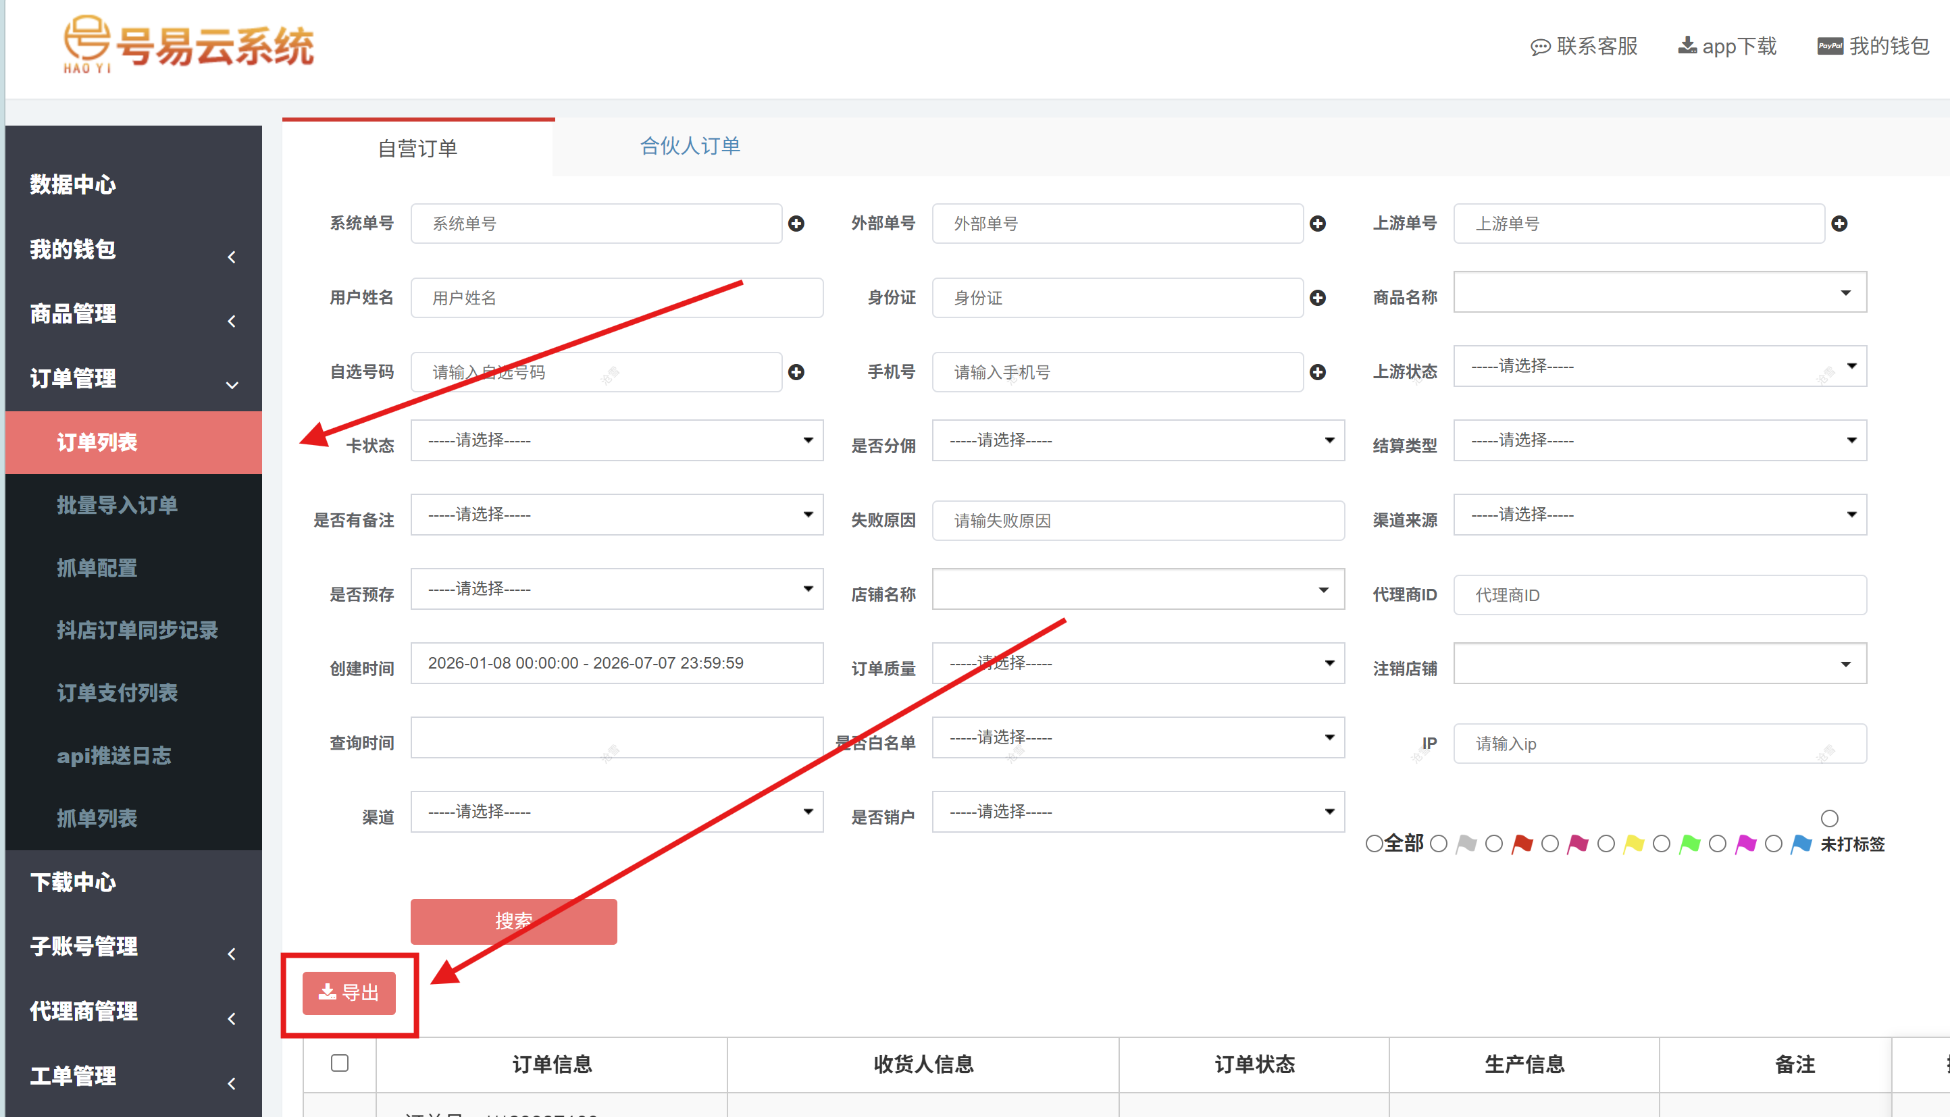This screenshot has width=1950, height=1117.
Task: Select the radio button before the grey flag
Action: (1439, 844)
